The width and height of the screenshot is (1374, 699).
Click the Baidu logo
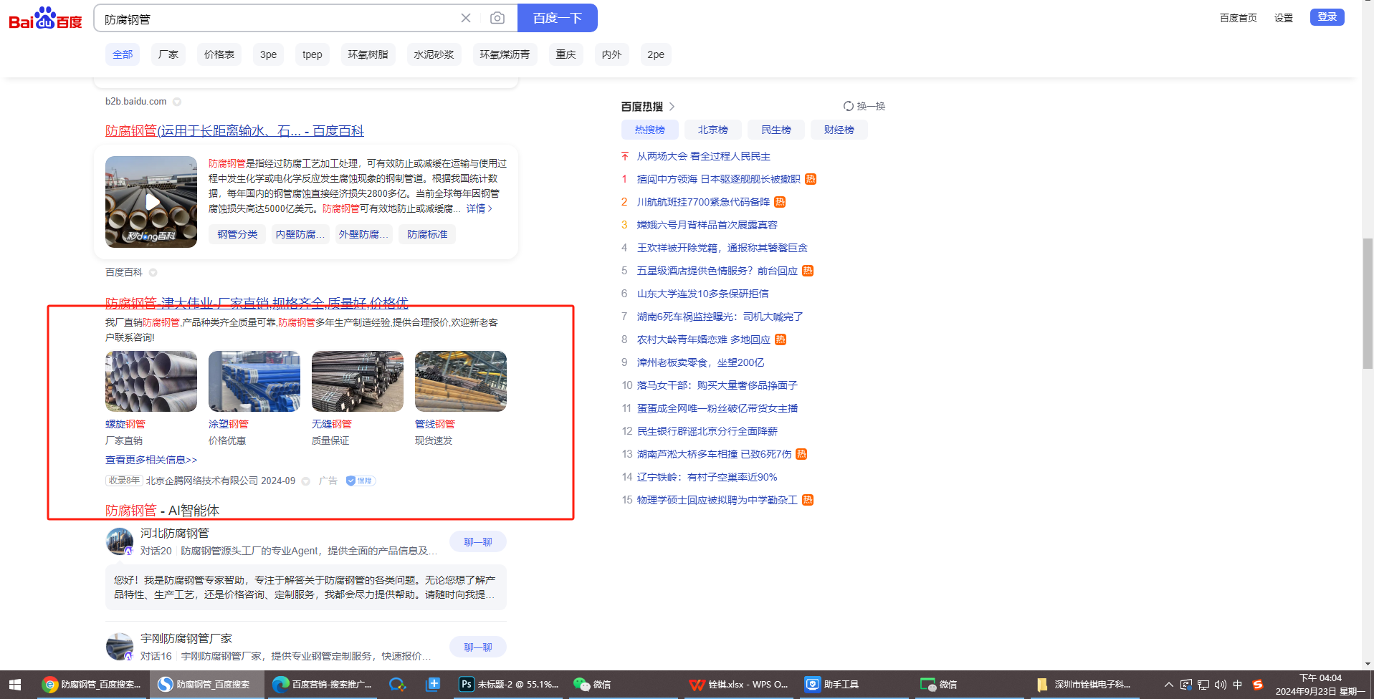click(x=45, y=19)
